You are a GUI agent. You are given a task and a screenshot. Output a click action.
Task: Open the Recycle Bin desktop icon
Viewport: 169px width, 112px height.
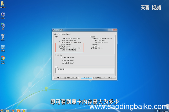3,37
